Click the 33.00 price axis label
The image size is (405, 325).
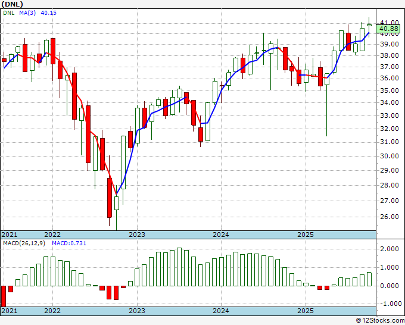coord(390,115)
